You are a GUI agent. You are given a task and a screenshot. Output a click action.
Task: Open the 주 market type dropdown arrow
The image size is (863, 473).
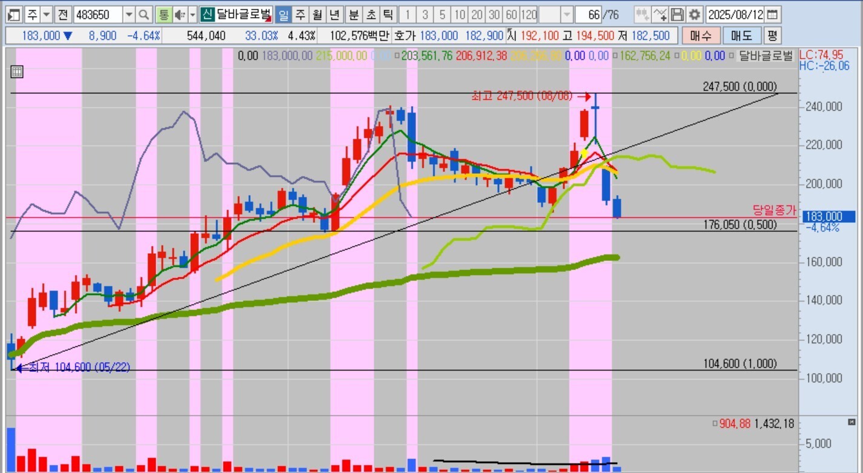[46, 15]
